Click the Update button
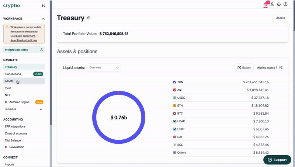 280,18
